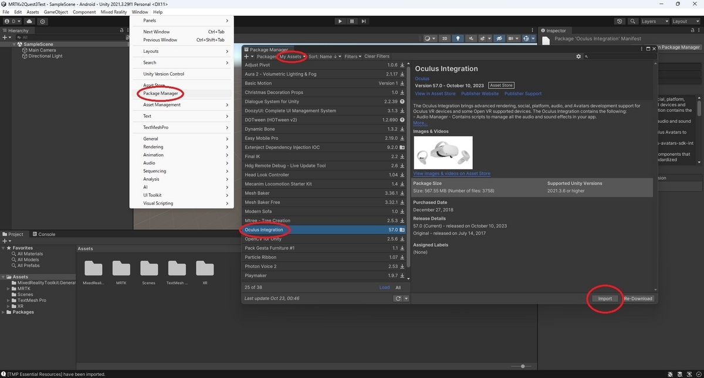Click the Play button in toolbar
Image resolution: width=704 pixels, height=378 pixels.
tap(340, 21)
